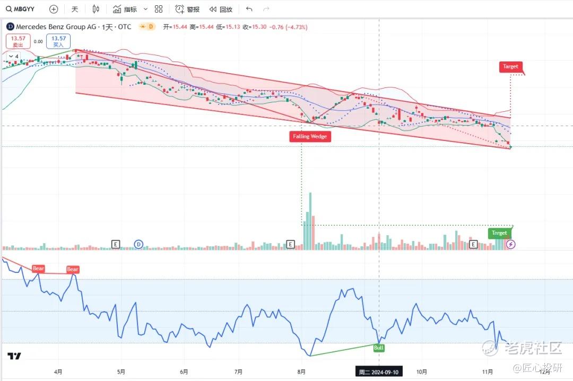Click the 10月 time axis label
Screen dimensions: 573x381
click(x=421, y=372)
